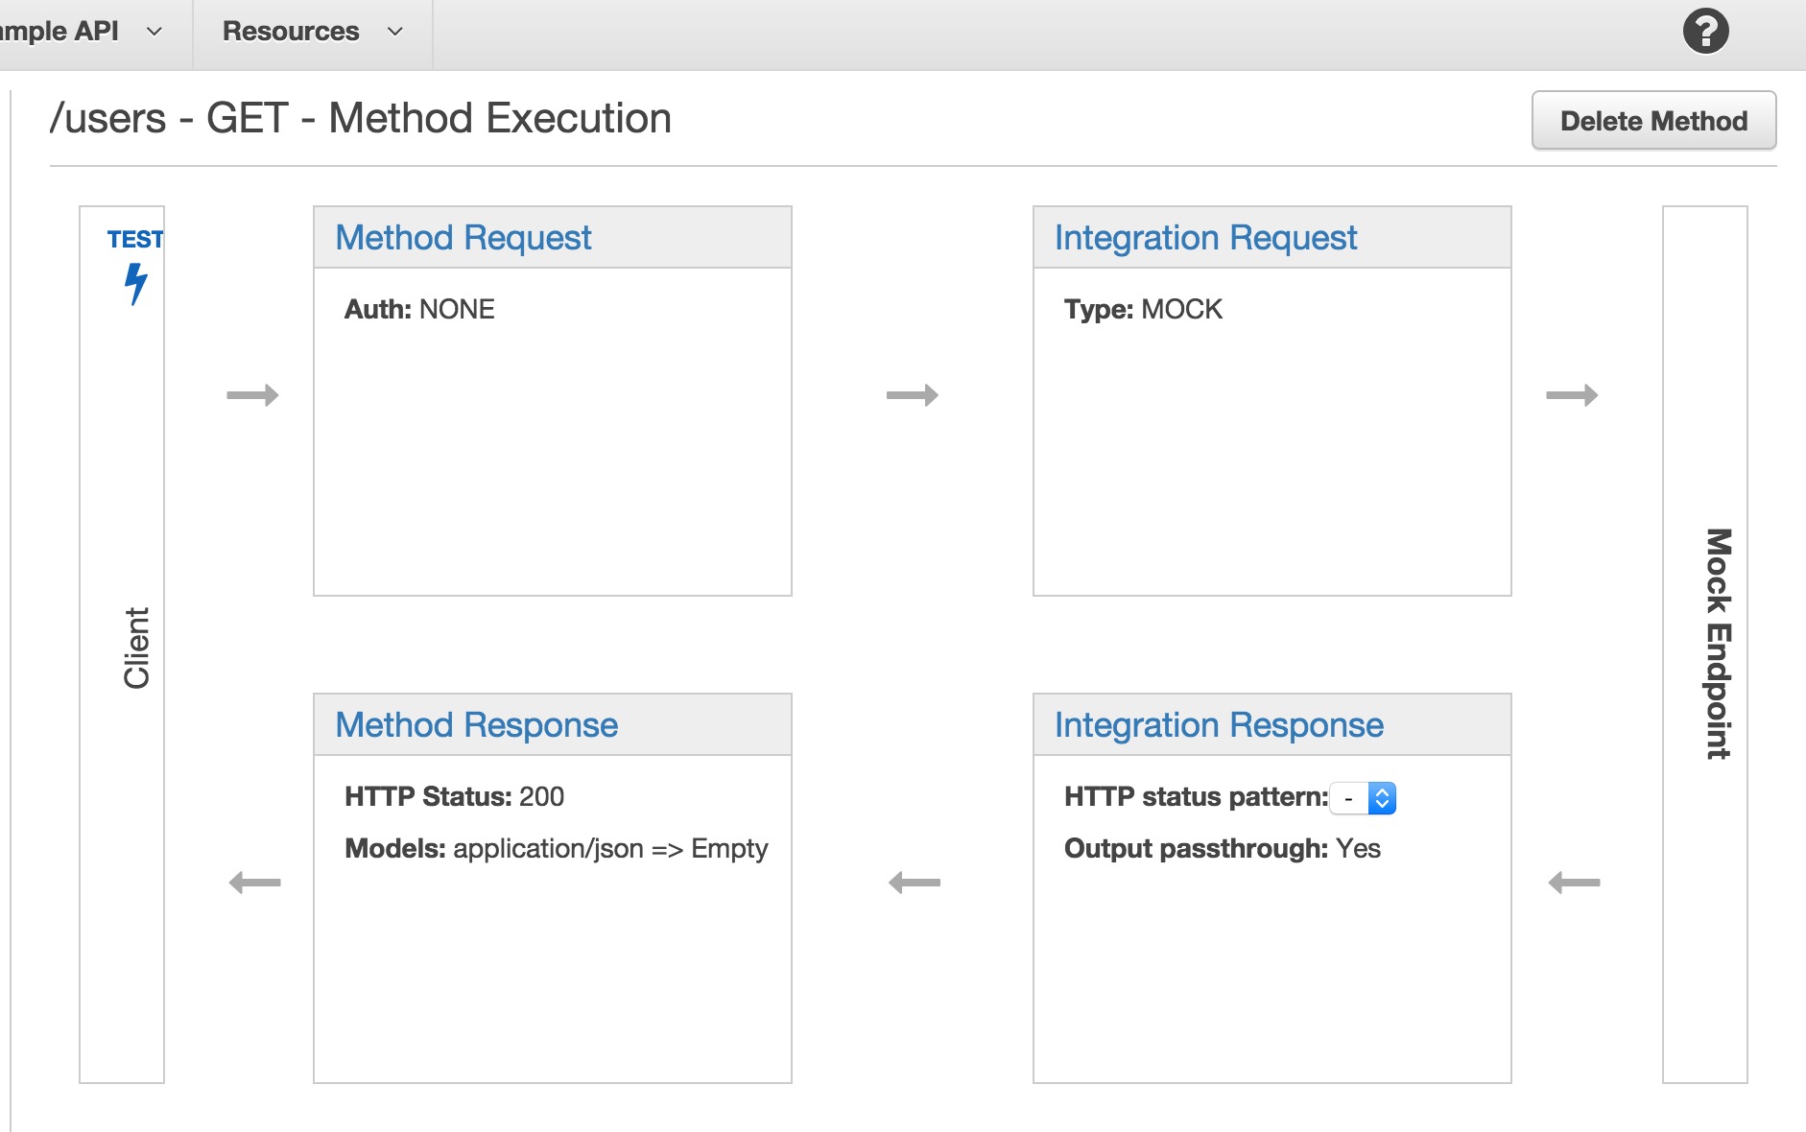
Task: Click the arrow from Mock Endpoint to Integration Response
Action: [1573, 882]
